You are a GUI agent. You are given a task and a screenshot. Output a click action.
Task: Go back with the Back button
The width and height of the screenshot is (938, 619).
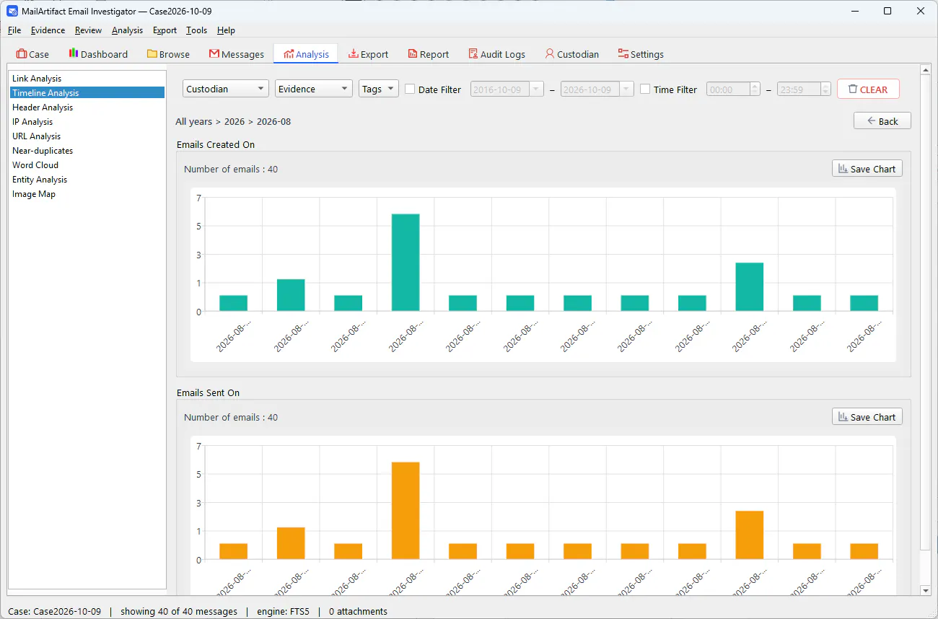coord(882,120)
